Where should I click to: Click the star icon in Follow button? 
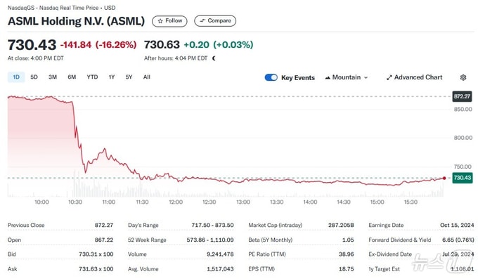160,21
